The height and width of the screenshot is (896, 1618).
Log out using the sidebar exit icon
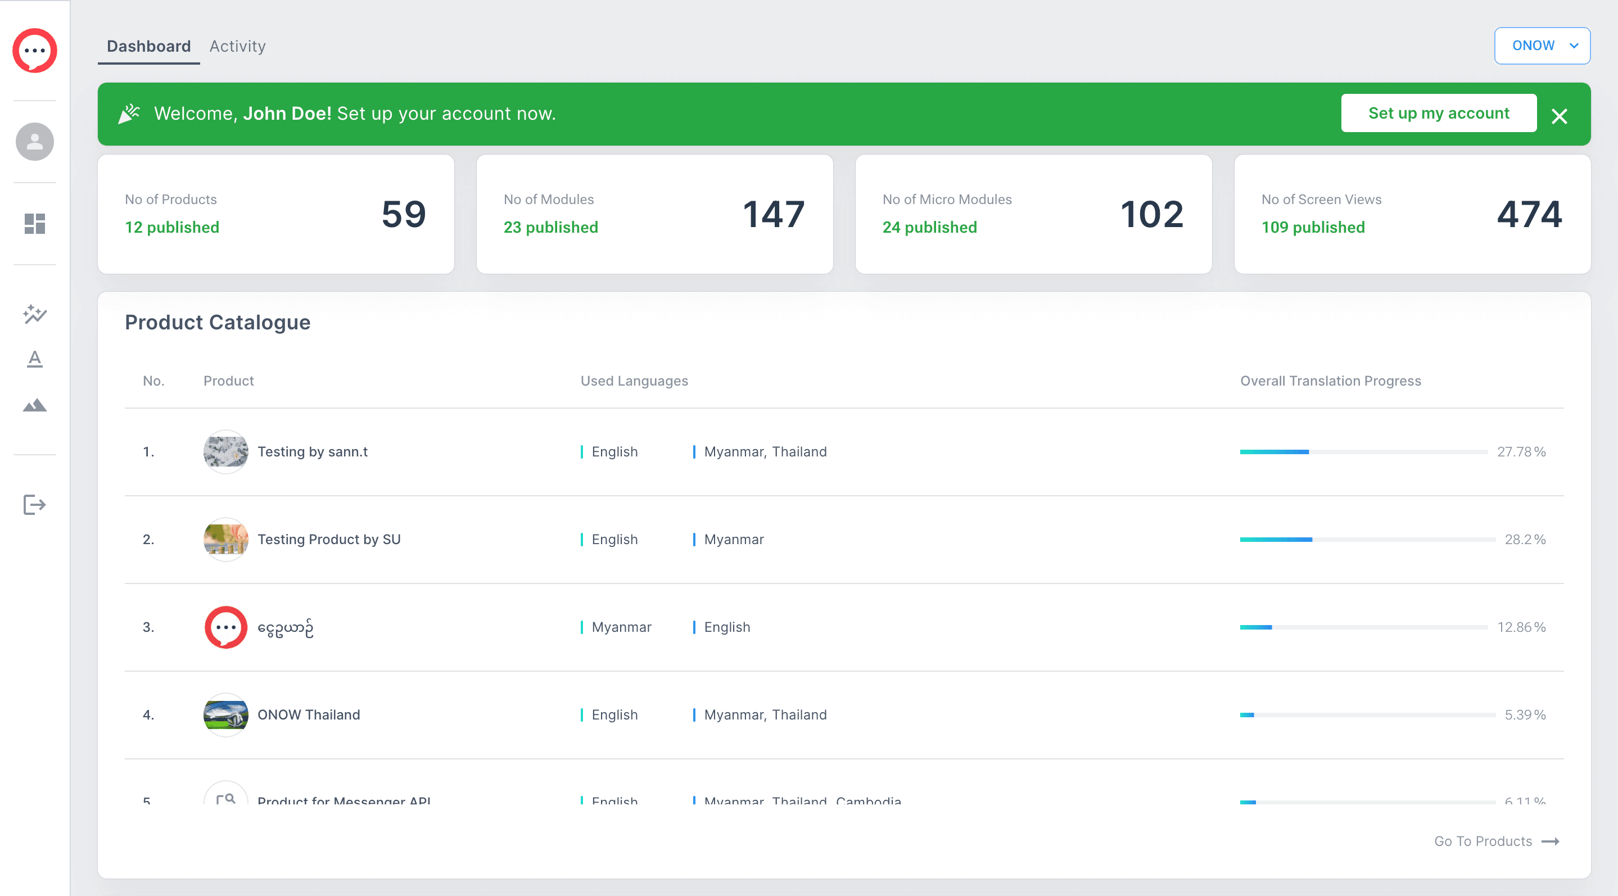(x=34, y=505)
